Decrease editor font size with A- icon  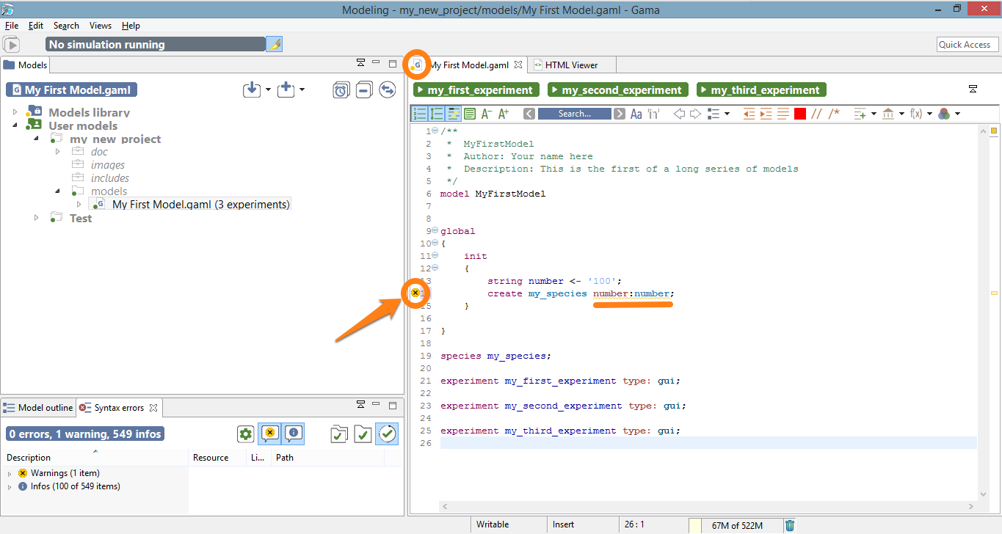pyautogui.click(x=486, y=114)
